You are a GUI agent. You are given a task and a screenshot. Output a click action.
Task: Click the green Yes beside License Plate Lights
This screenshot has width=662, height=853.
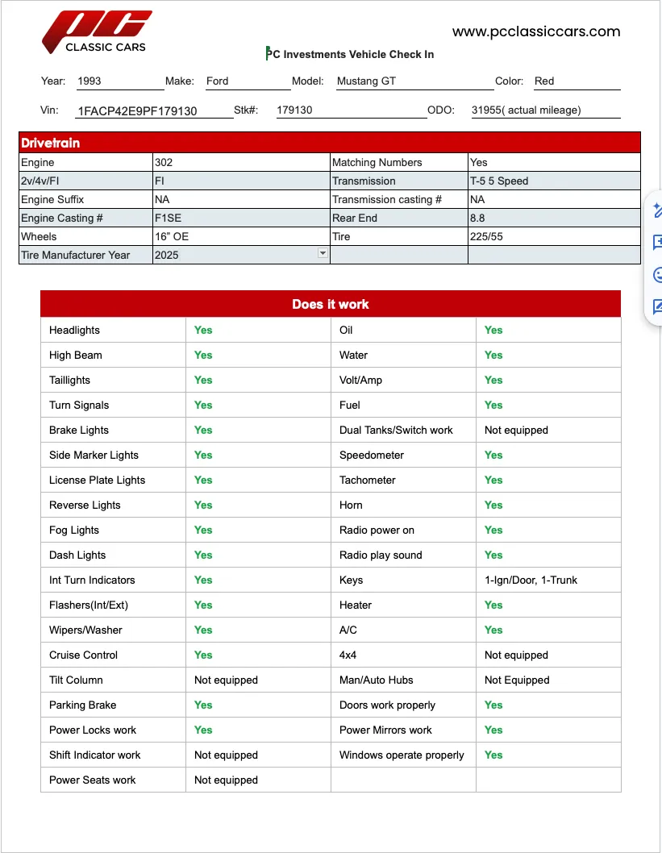203,481
